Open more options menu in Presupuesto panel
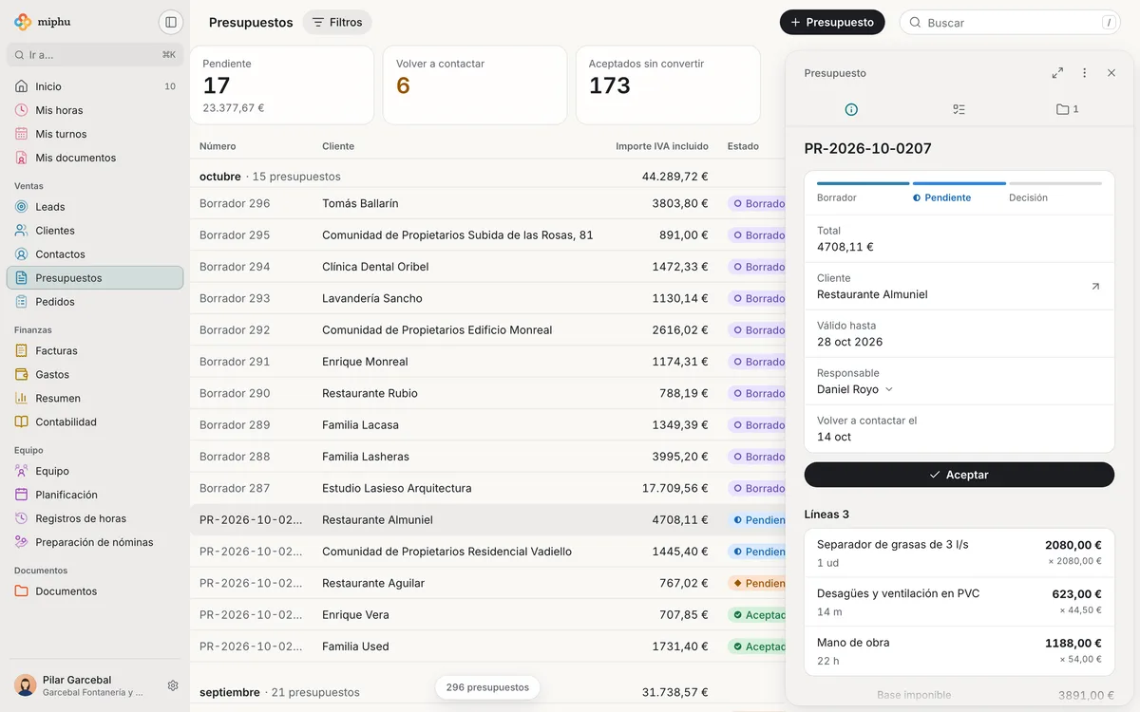Image resolution: width=1140 pixels, height=712 pixels. (1084, 73)
